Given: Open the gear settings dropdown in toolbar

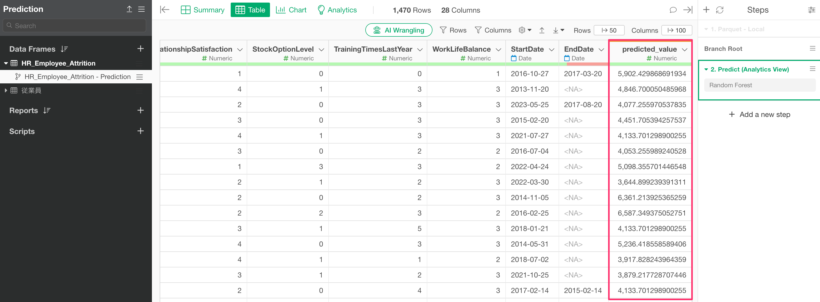Looking at the screenshot, I should click(525, 30).
